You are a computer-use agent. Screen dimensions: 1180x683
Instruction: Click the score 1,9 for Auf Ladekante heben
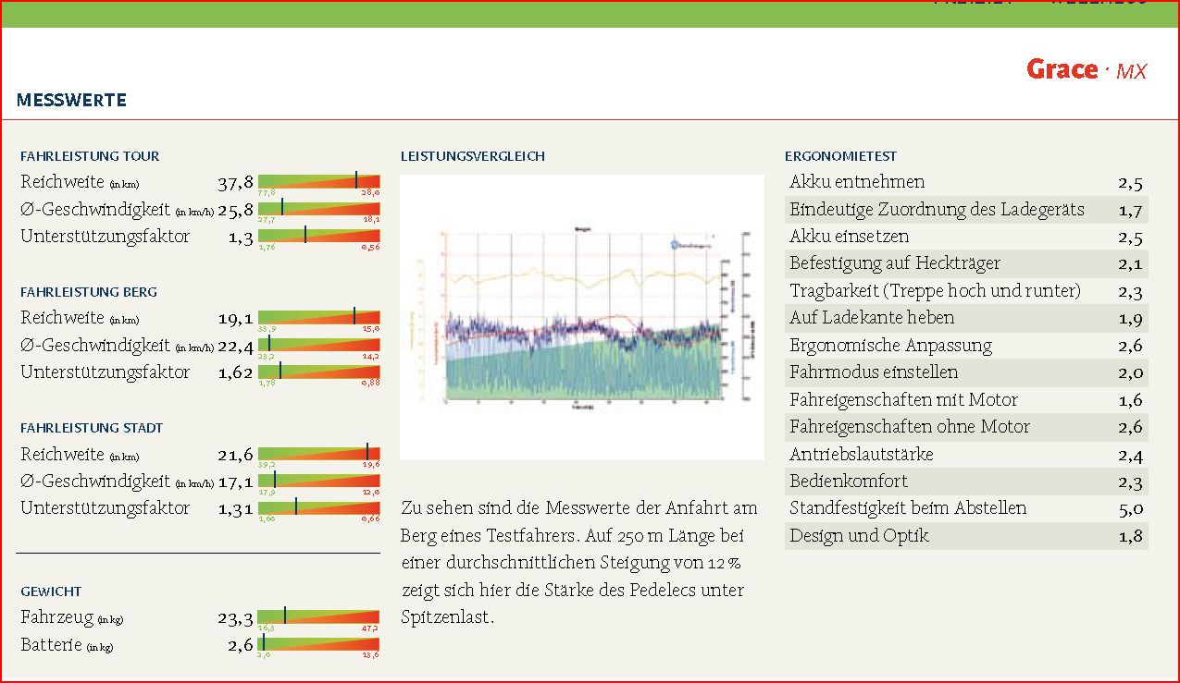1130,320
